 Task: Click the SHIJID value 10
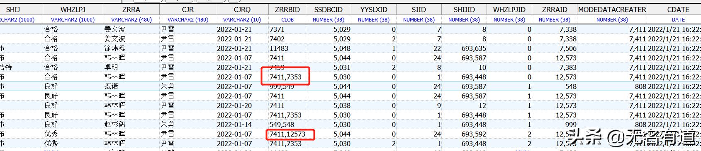482,67
